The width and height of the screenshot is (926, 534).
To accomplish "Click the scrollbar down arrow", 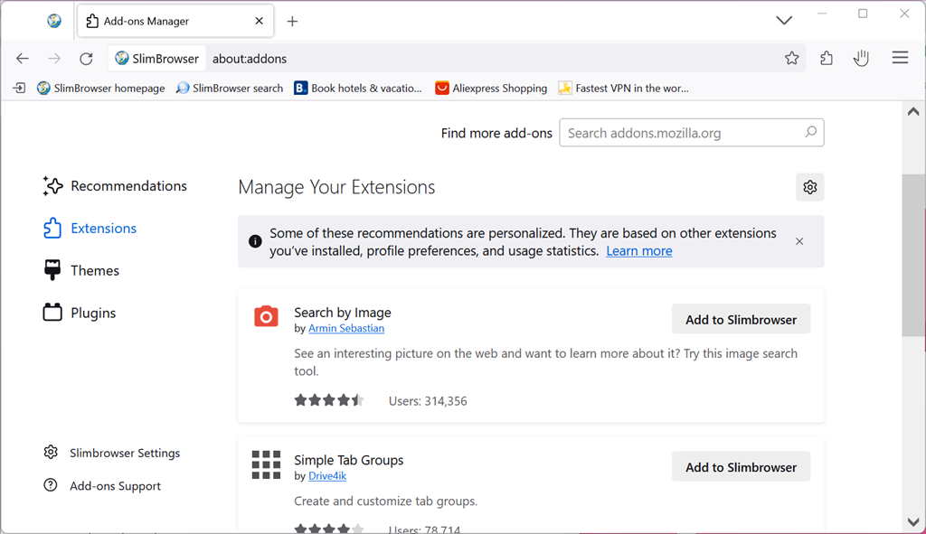I will pyautogui.click(x=913, y=521).
